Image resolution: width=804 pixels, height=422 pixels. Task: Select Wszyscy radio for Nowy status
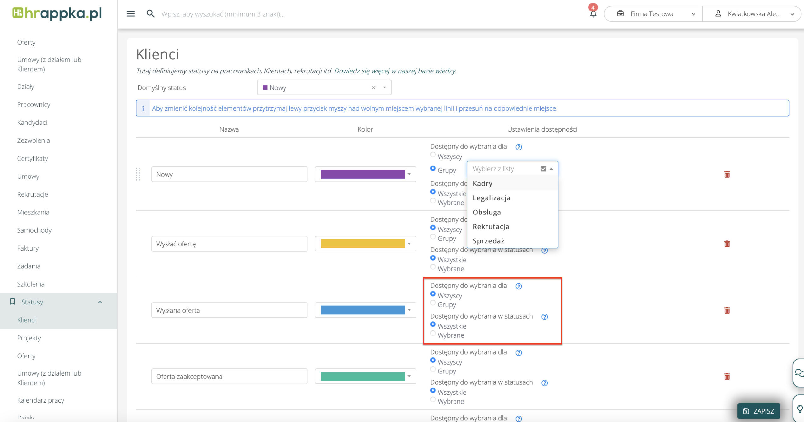(x=433, y=155)
